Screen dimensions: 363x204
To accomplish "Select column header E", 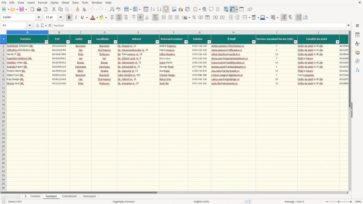I will 138,32.
